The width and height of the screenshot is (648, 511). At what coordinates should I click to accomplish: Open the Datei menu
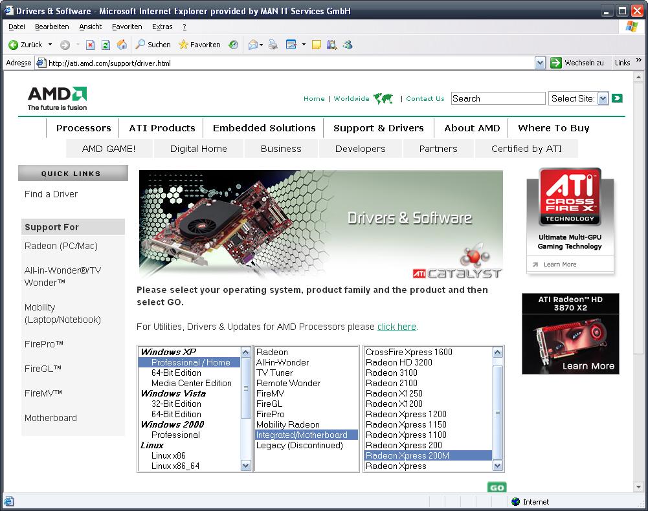coord(17,27)
